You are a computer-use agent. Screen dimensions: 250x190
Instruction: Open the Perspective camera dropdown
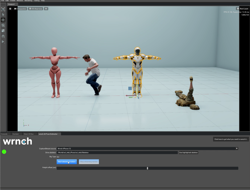(x=20, y=9)
